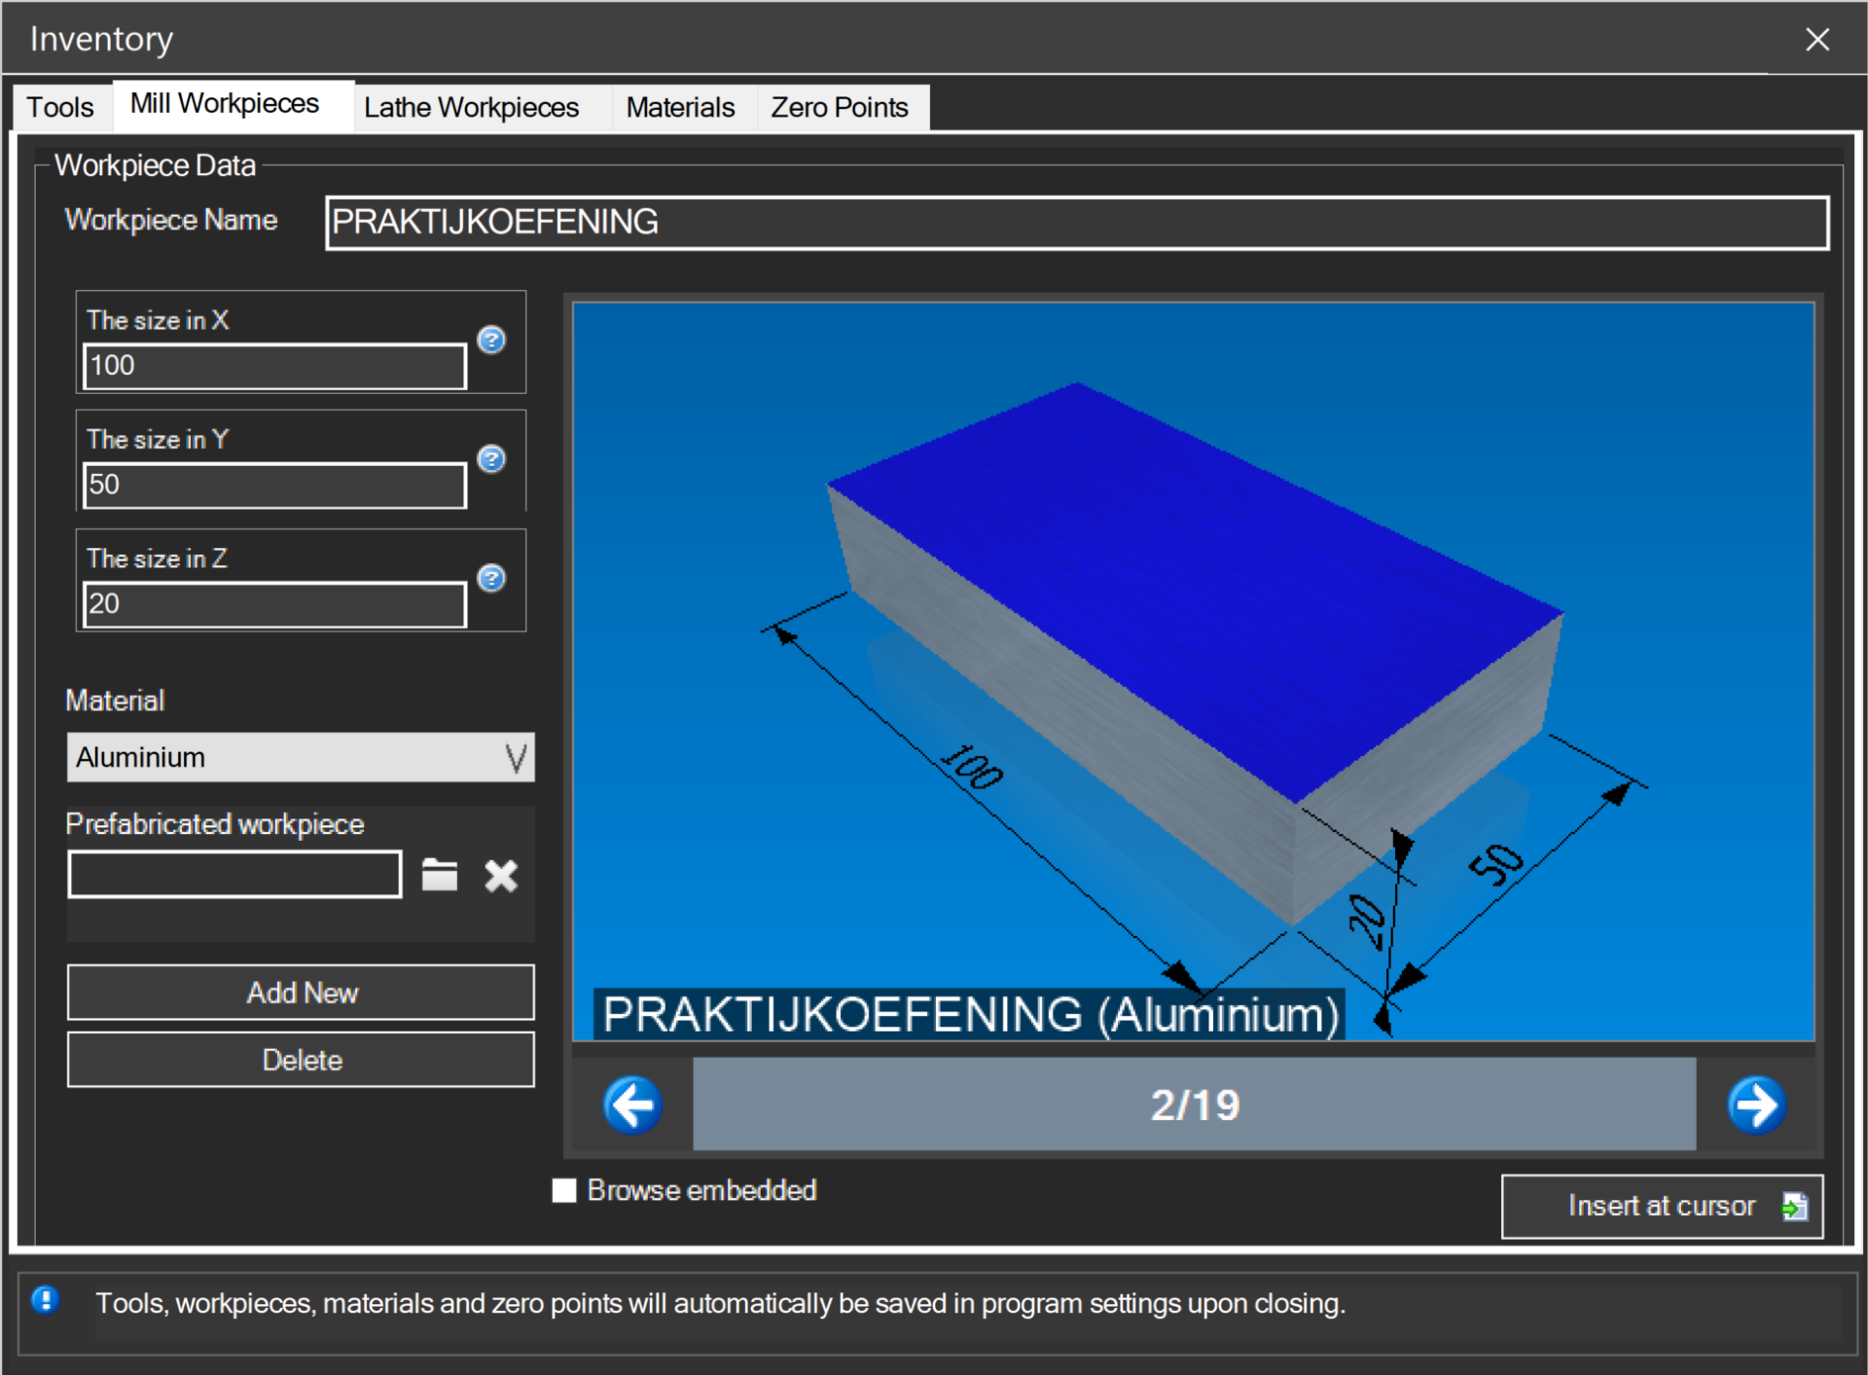Click the Workpiece Data group title

click(x=155, y=165)
